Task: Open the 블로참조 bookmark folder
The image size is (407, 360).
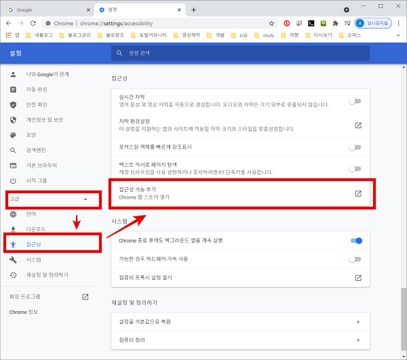Action: pos(111,35)
